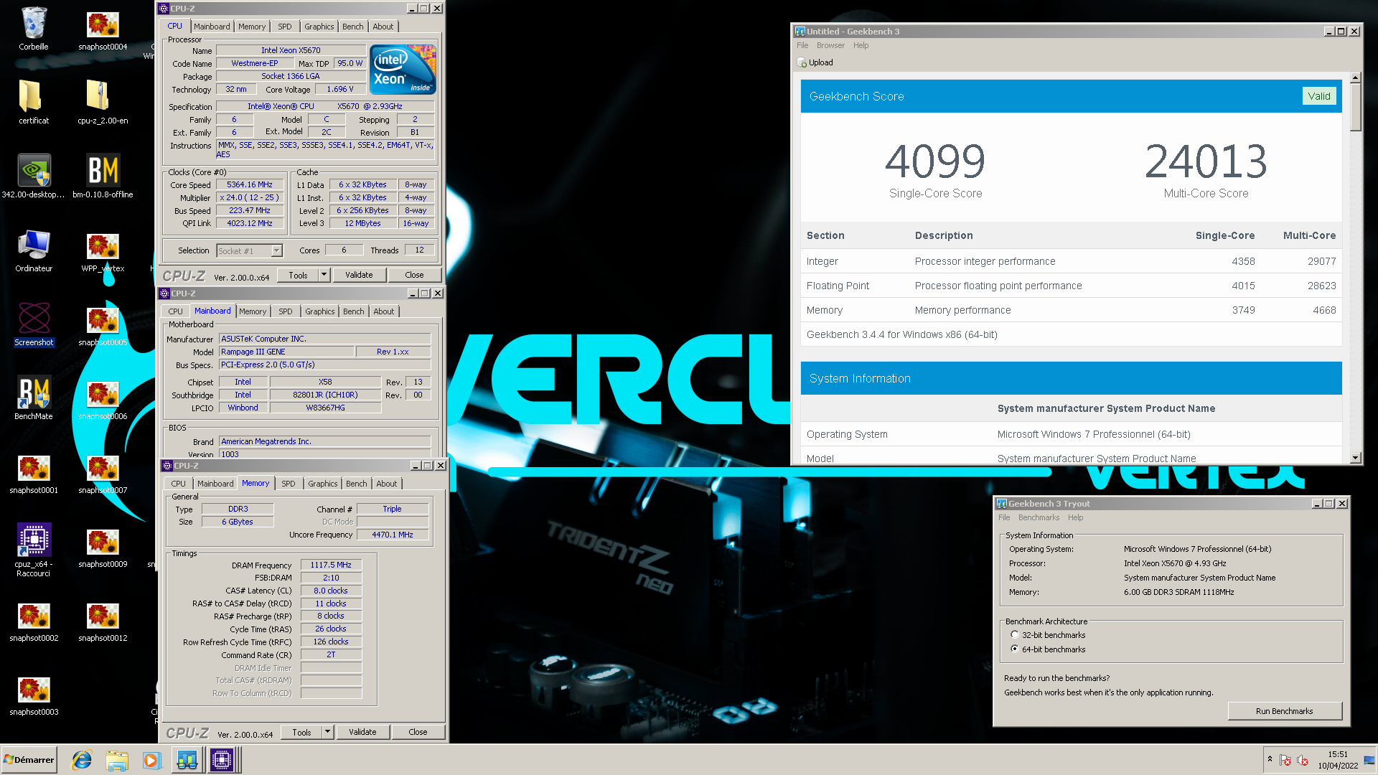Launch the BenchMate shortcut
Image resolution: width=1378 pixels, height=775 pixels.
[x=34, y=398]
